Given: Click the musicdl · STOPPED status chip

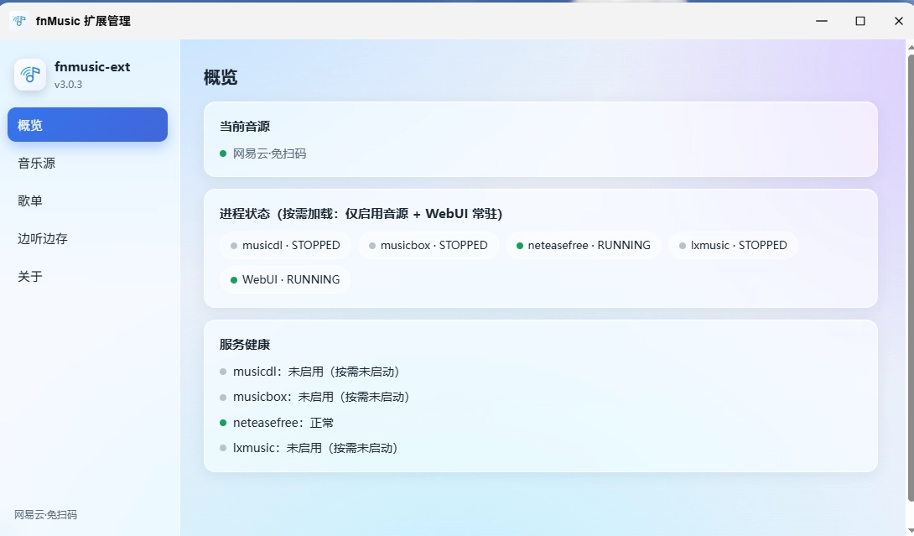Looking at the screenshot, I should click(285, 246).
